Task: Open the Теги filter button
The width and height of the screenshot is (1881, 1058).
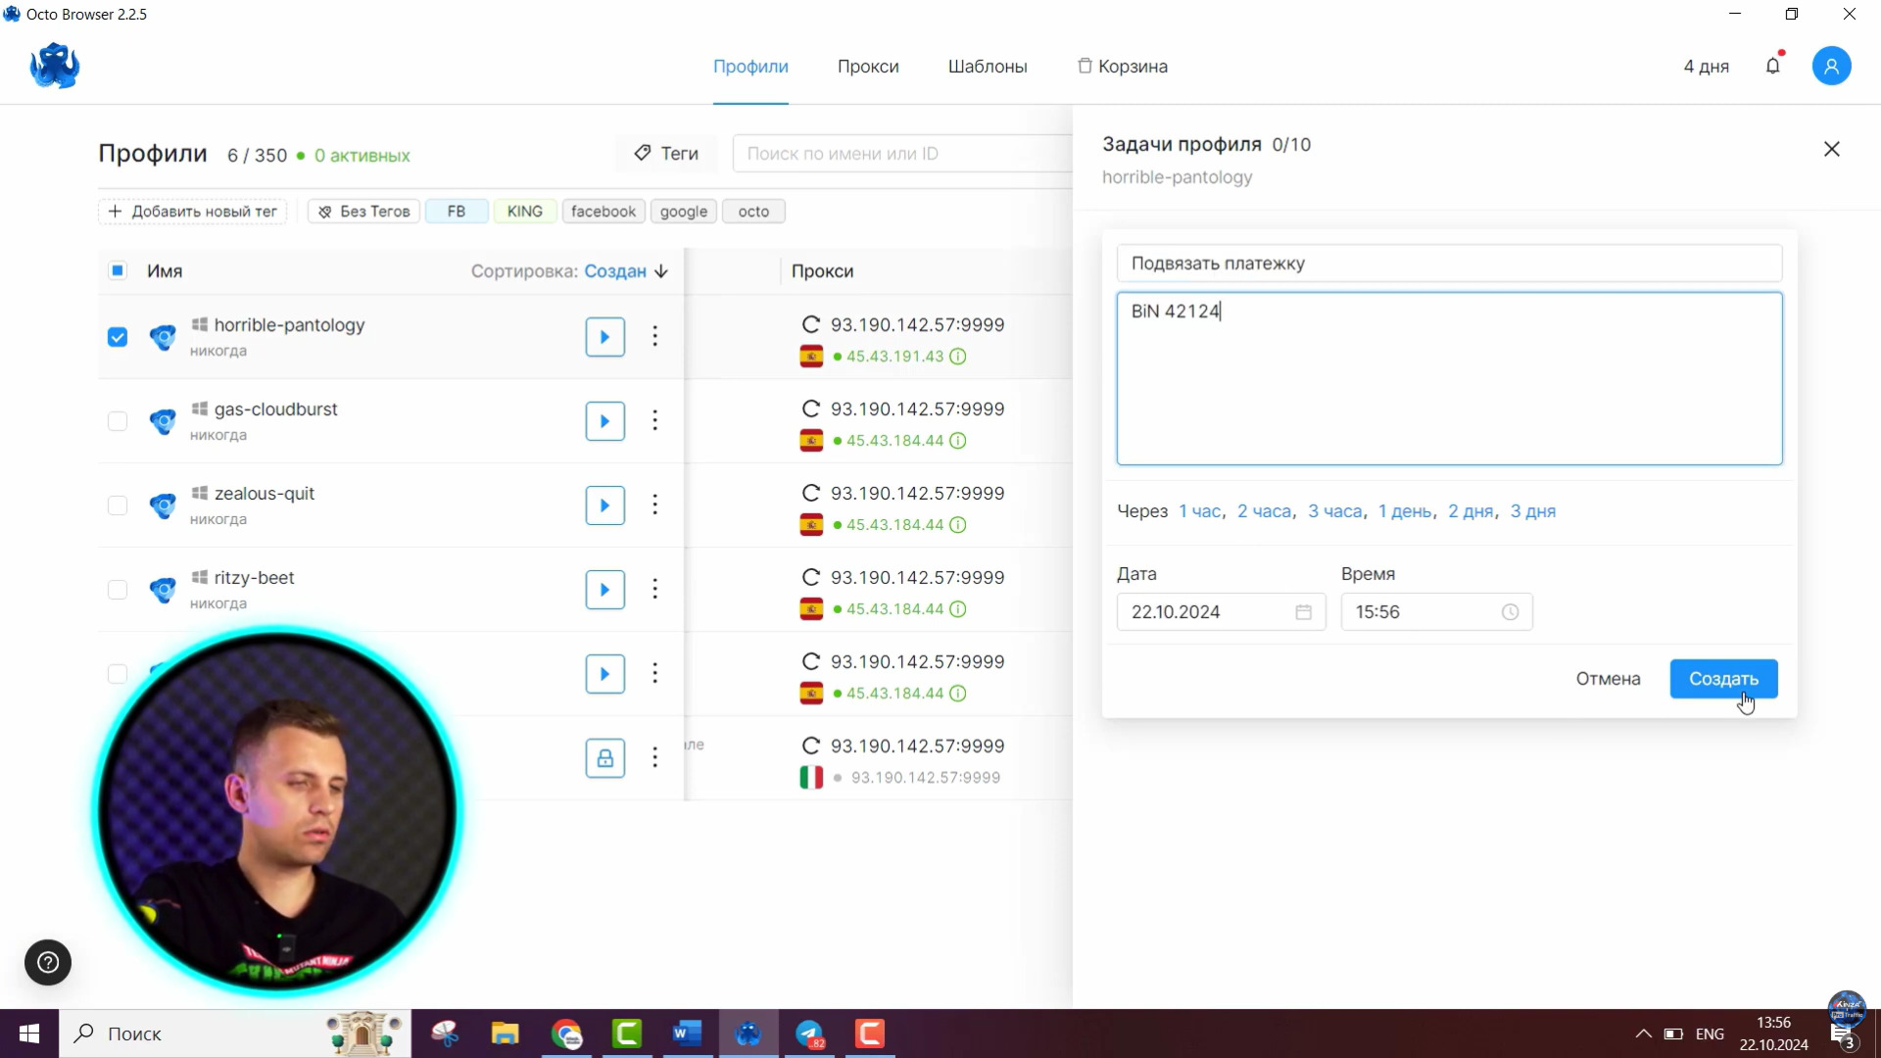Action: 666,154
